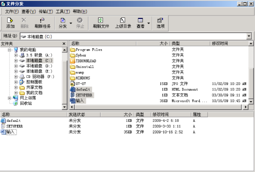Open the 工具(T) menu
This screenshot has width=255, height=172.
tap(63, 11)
